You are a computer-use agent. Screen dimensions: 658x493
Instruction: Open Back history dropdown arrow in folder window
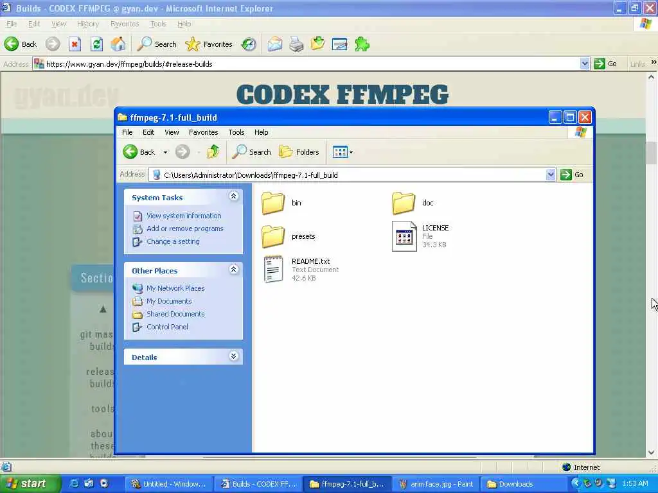(165, 152)
